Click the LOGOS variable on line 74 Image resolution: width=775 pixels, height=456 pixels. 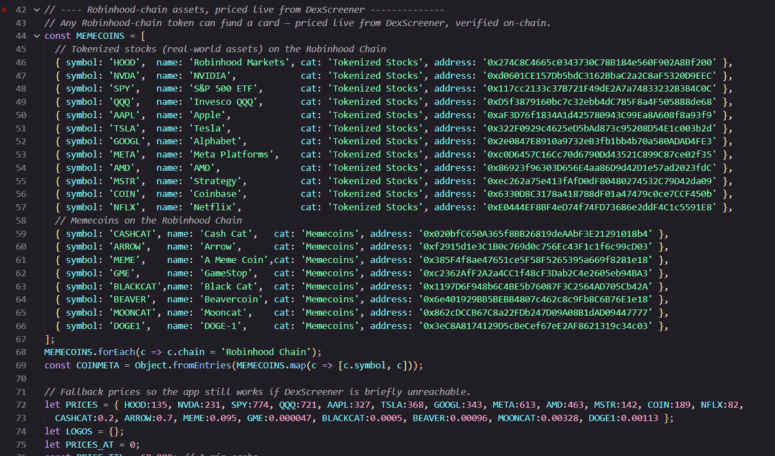point(78,431)
